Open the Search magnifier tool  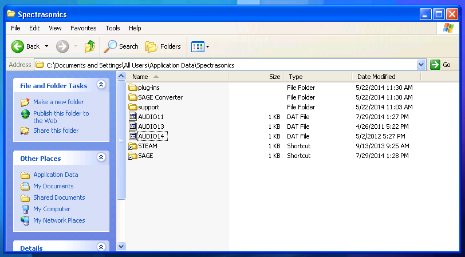[111, 46]
